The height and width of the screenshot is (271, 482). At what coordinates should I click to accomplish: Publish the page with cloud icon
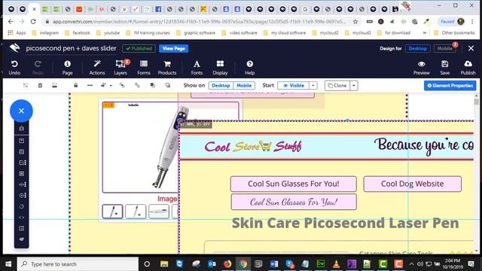[468, 64]
